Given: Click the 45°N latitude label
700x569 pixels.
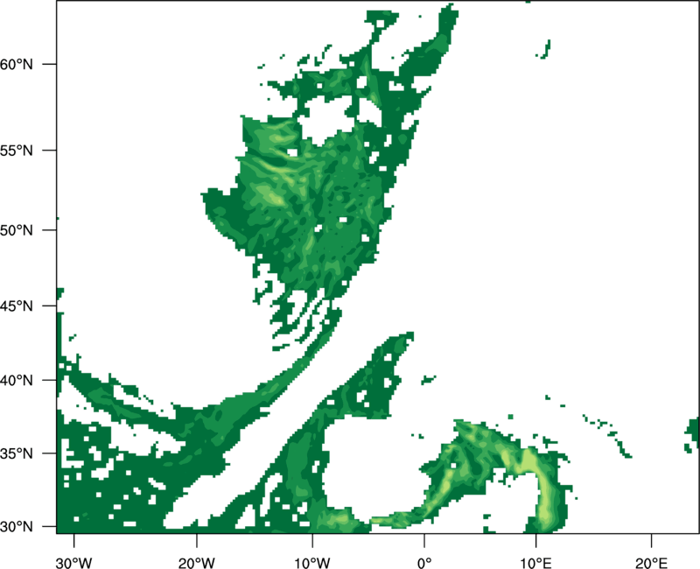Looking at the screenshot, I should click(x=17, y=306).
